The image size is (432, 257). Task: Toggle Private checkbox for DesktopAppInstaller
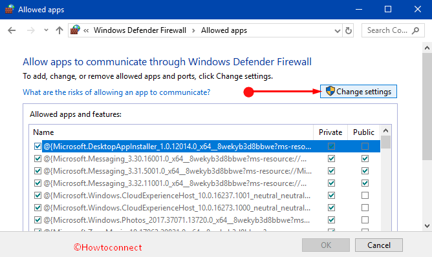point(332,147)
